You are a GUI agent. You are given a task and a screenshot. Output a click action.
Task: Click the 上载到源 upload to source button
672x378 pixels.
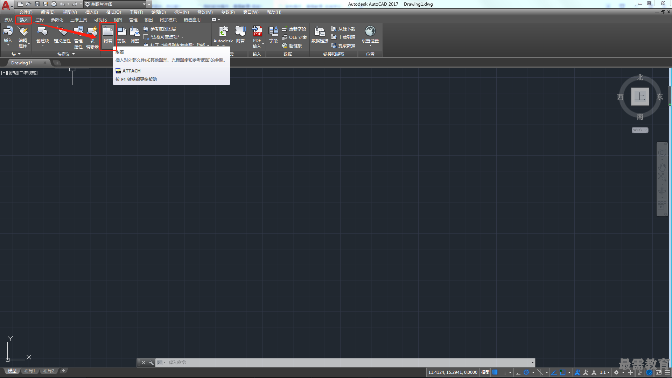click(x=343, y=37)
